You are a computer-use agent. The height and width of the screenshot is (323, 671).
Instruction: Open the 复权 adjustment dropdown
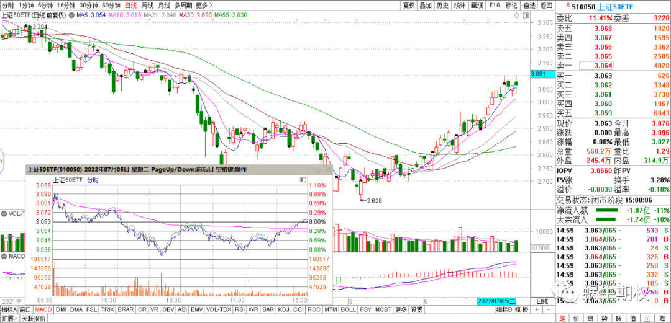pos(408,5)
